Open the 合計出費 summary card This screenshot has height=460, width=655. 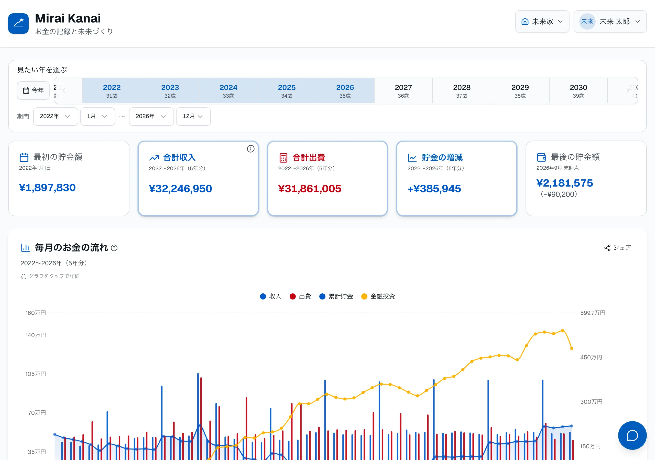pos(327,178)
